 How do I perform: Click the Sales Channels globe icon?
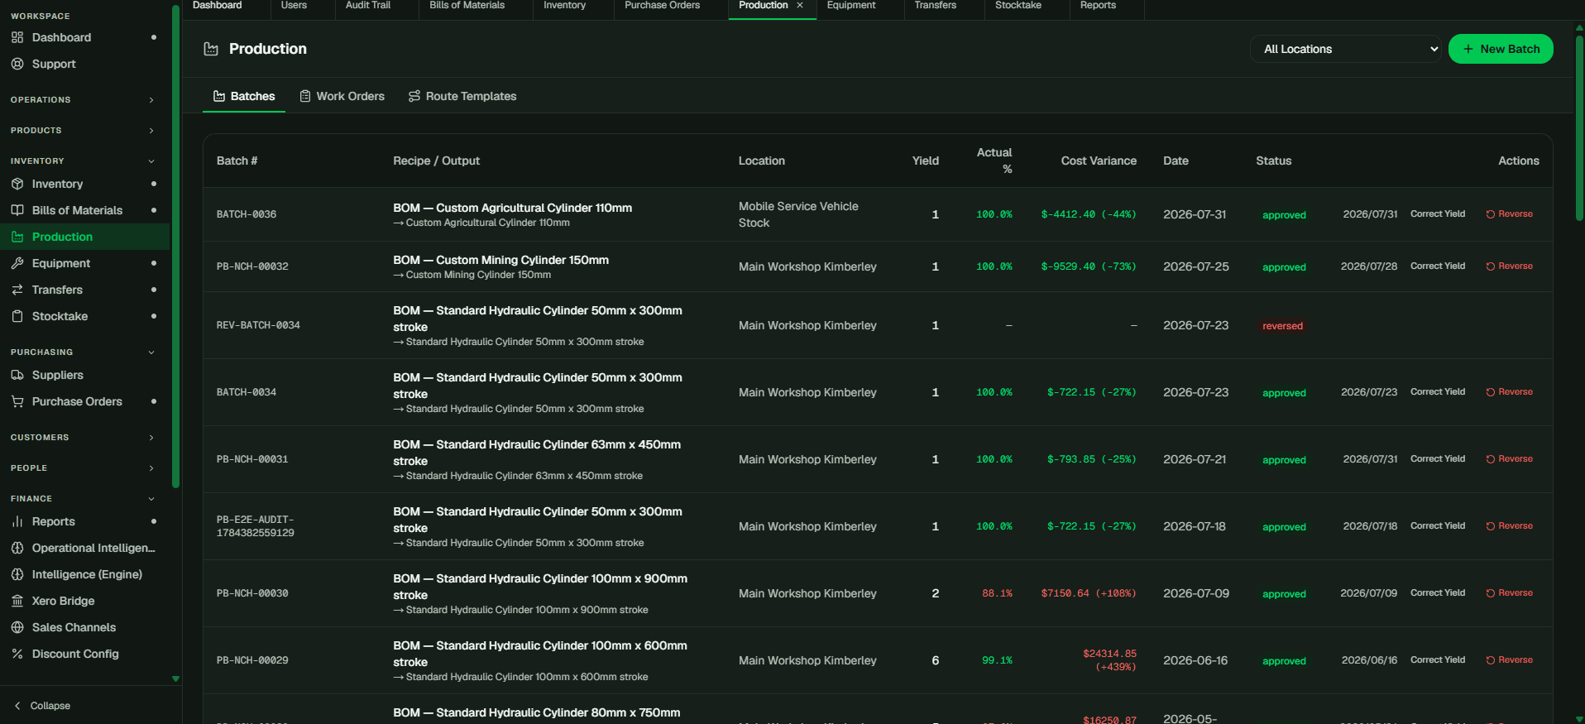[17, 627]
